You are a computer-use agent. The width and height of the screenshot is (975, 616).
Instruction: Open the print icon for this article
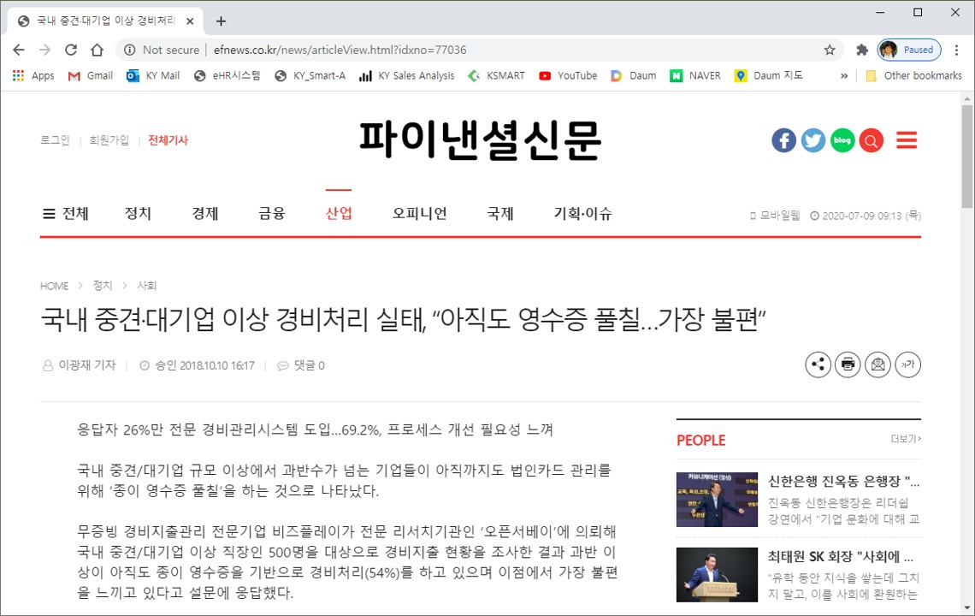coord(848,364)
